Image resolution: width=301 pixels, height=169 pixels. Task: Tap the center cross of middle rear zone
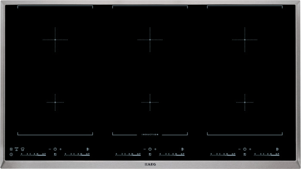coord(150,40)
